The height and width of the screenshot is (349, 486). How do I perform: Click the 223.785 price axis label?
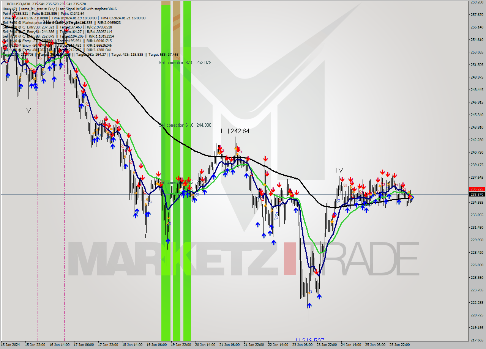(477, 290)
